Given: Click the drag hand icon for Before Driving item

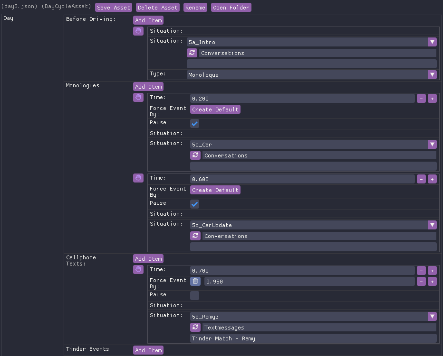Looking at the screenshot, I should point(138,31).
